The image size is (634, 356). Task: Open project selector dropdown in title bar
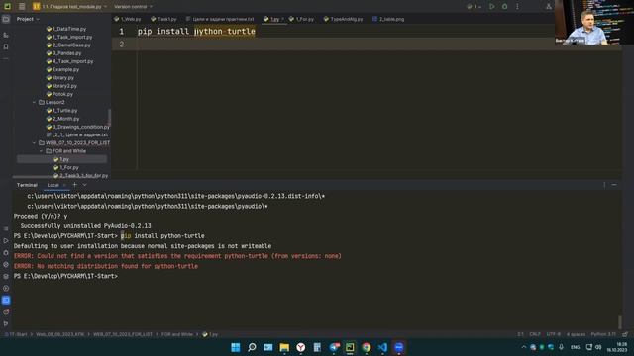[69, 7]
